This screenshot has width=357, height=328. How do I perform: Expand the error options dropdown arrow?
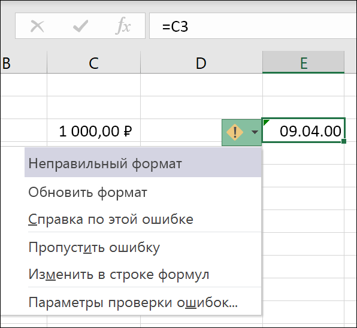[x=255, y=132]
